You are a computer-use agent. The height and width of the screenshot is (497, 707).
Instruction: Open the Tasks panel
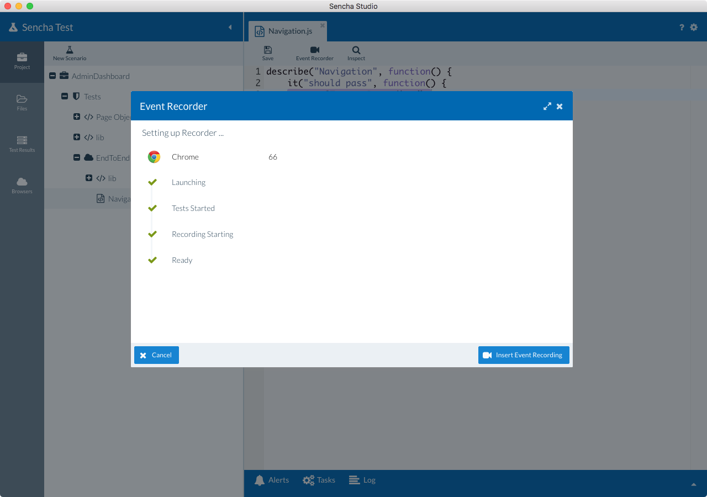click(319, 480)
